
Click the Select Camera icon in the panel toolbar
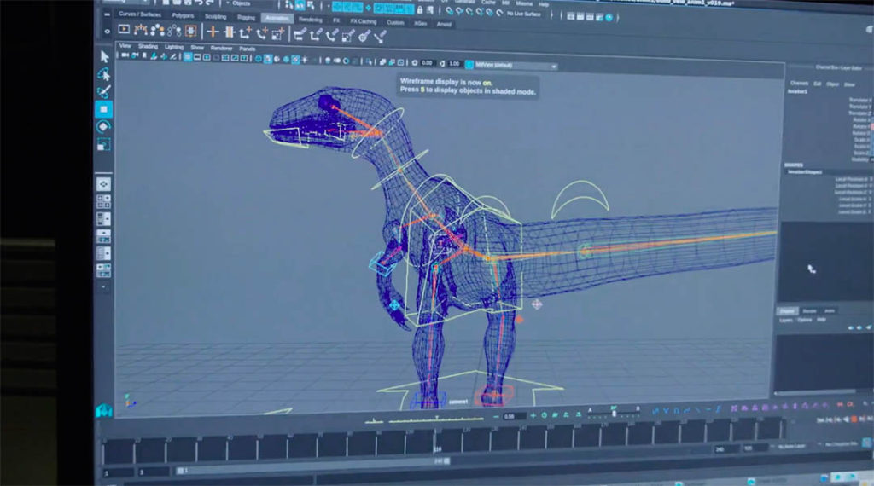coord(125,55)
